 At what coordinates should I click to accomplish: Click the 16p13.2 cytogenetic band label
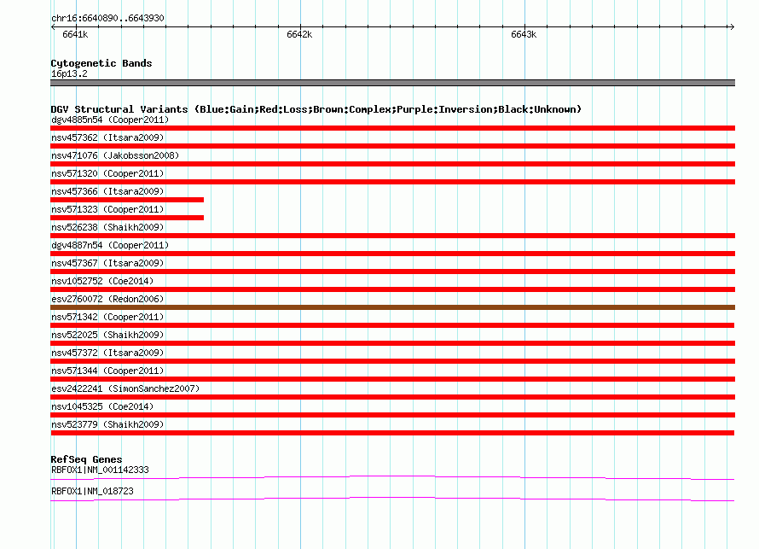(69, 73)
